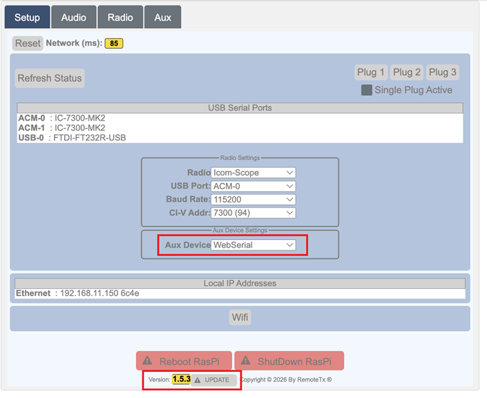
Task: Open the Radio tab
Action: [120, 17]
